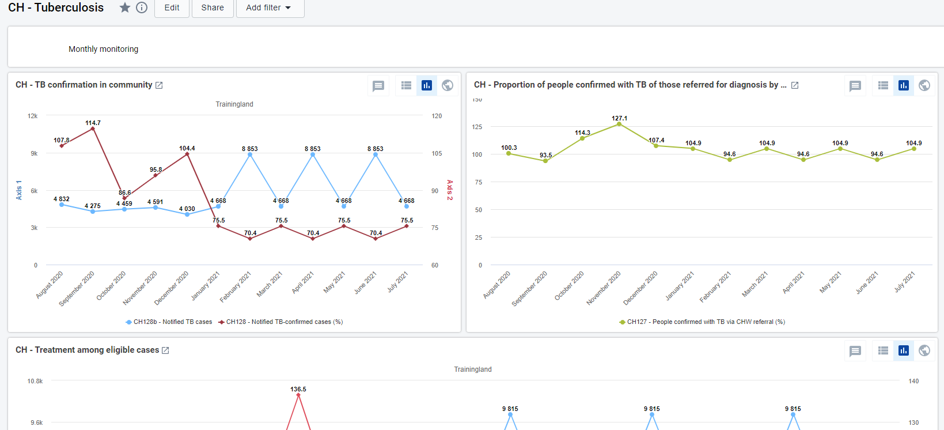
Task: Switch Treatment among eligible cases to table
Action: (x=883, y=350)
